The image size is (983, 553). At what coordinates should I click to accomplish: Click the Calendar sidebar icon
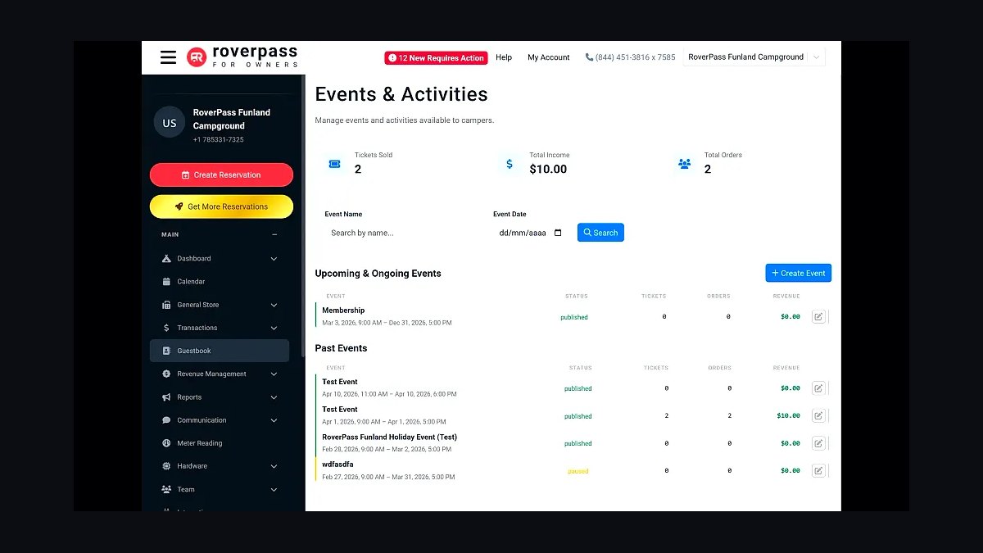(x=166, y=282)
